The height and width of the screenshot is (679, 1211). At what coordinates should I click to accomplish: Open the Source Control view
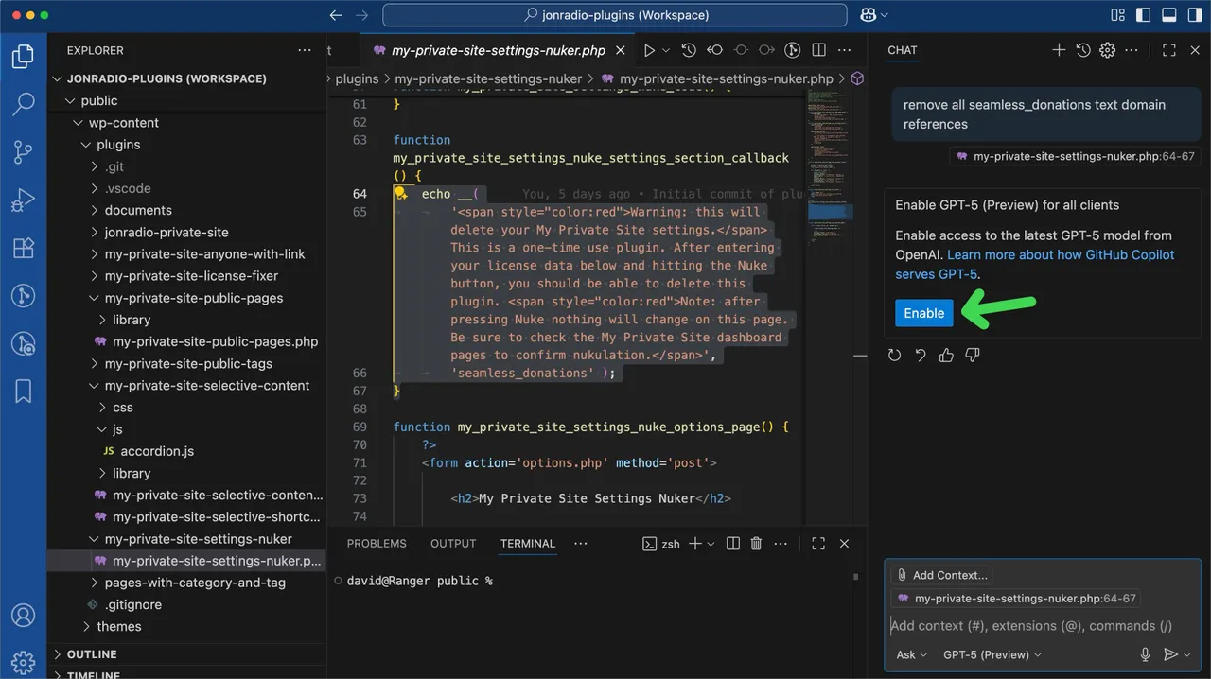23,152
